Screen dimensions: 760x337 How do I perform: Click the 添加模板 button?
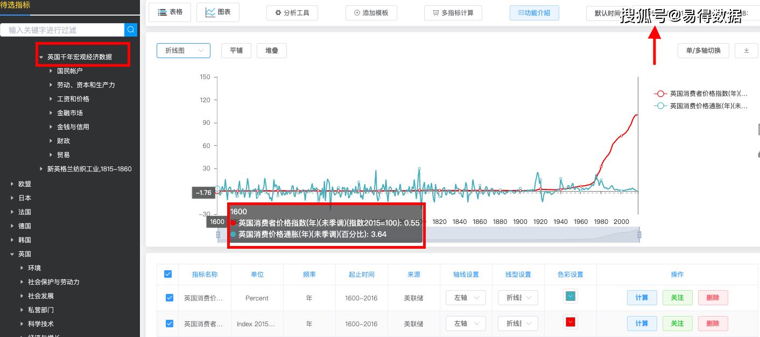pos(371,13)
